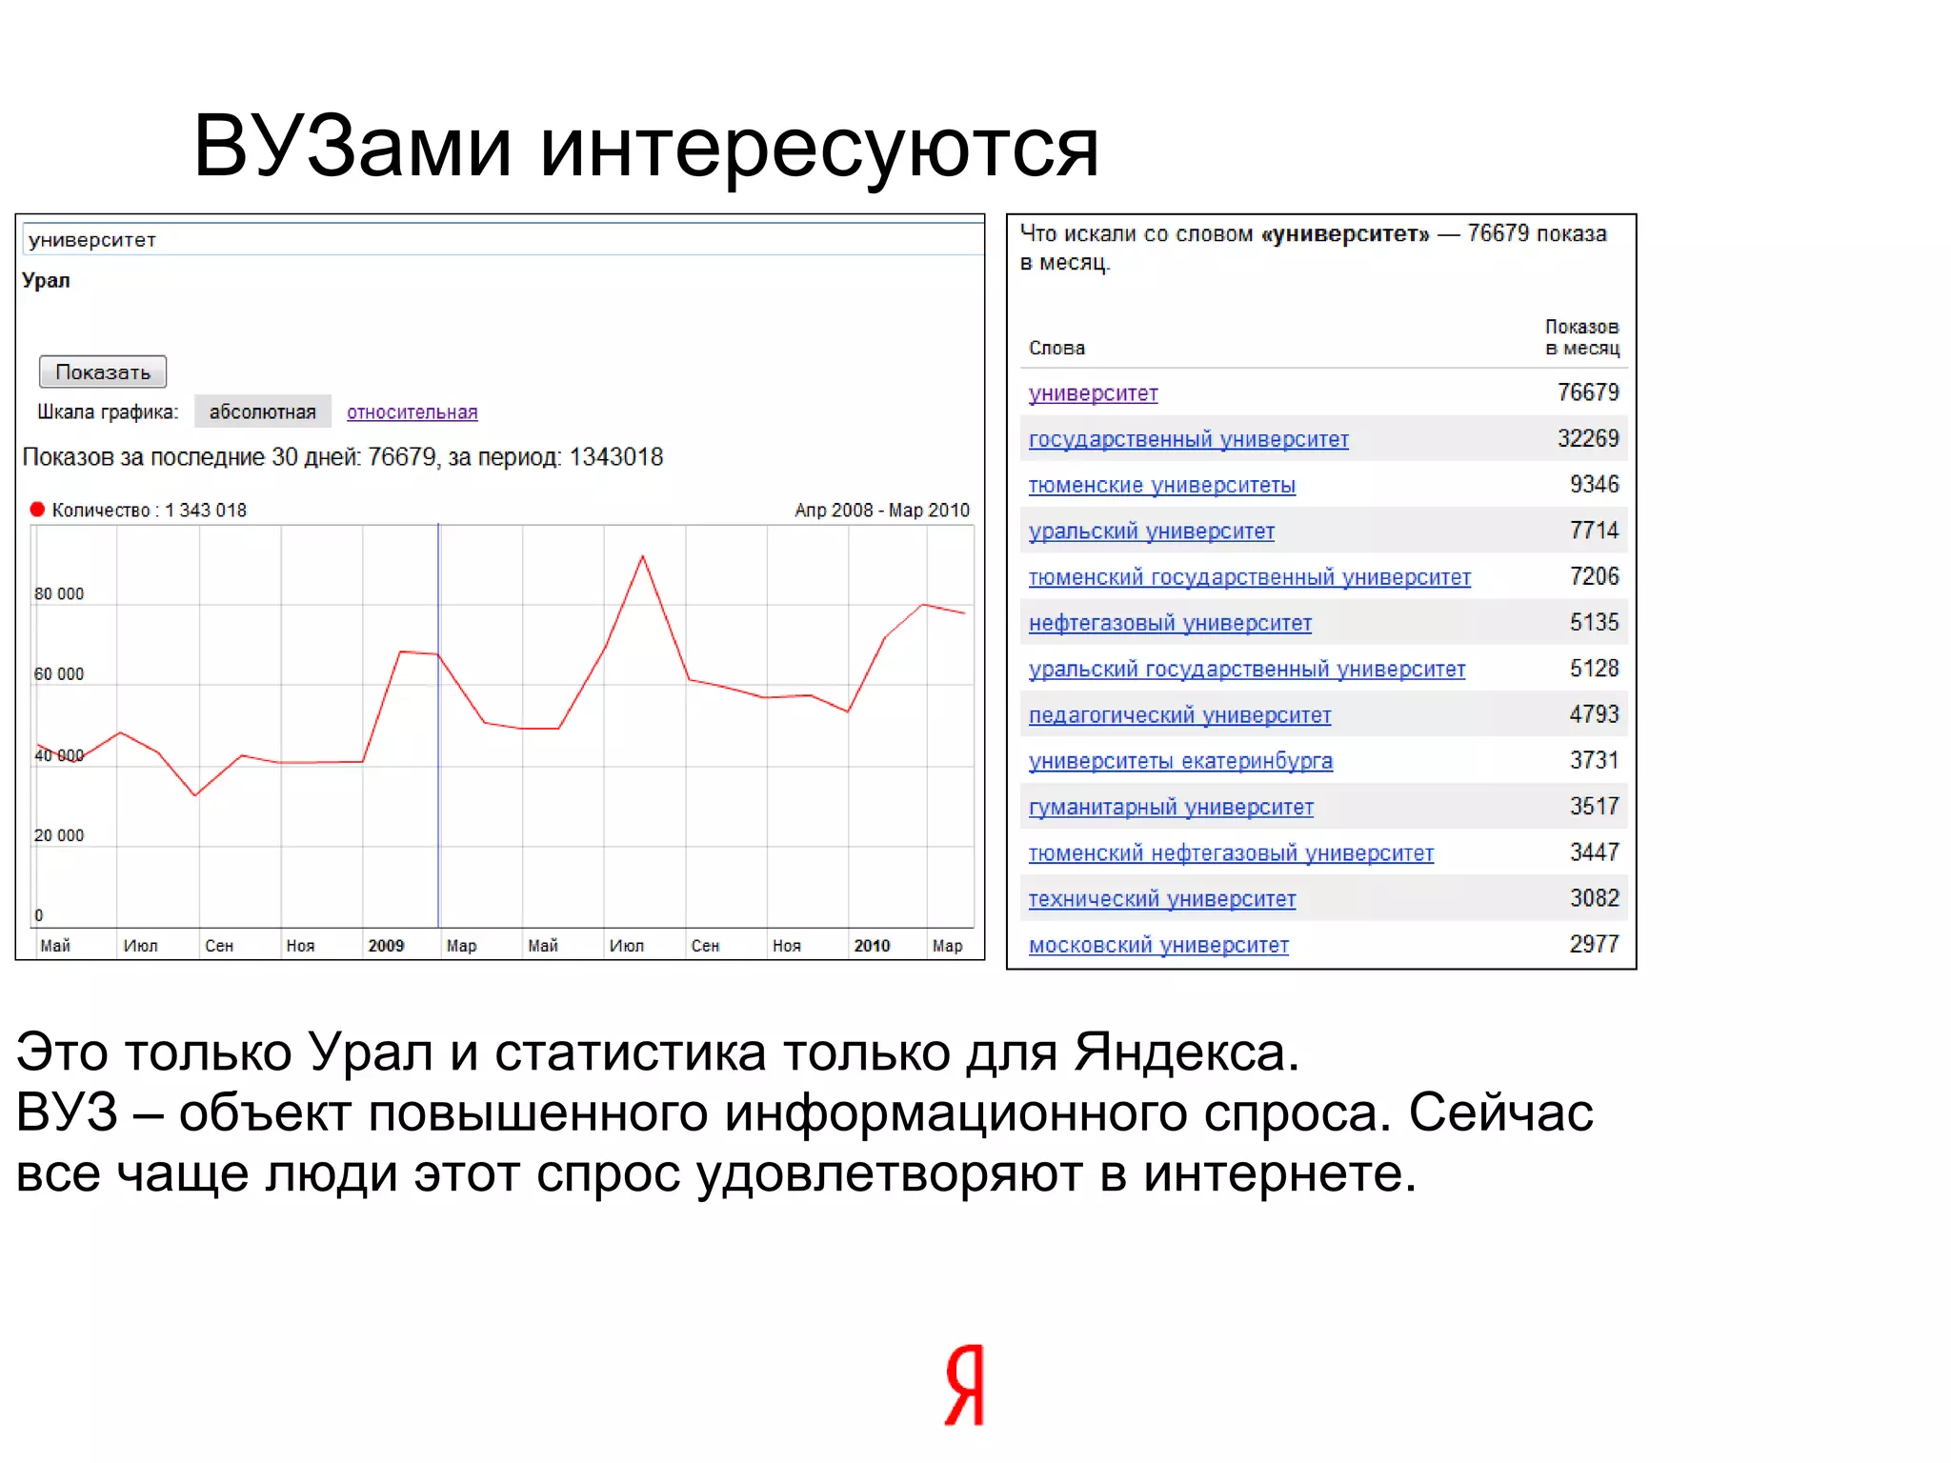Click the '20 000' y-axis label
The image size is (1951, 1463).
59,835
